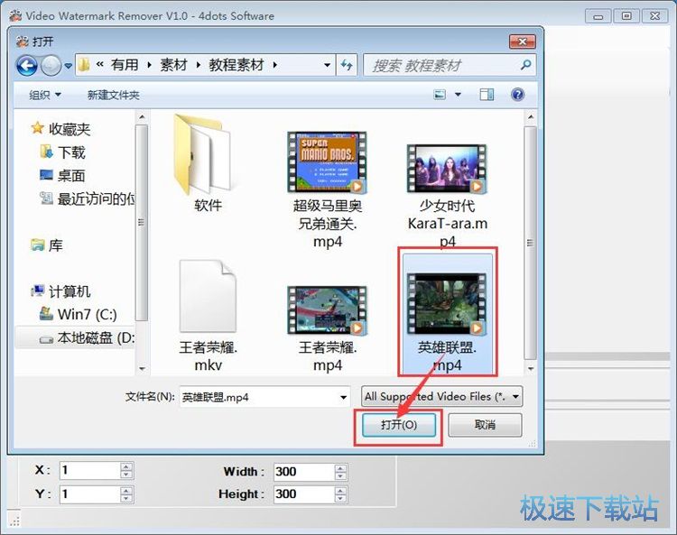Open recent locations dropdown beside forward arrow
Image resolution: width=677 pixels, height=535 pixels.
point(69,66)
